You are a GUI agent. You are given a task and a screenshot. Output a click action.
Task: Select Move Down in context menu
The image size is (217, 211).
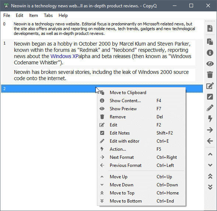[141, 185]
